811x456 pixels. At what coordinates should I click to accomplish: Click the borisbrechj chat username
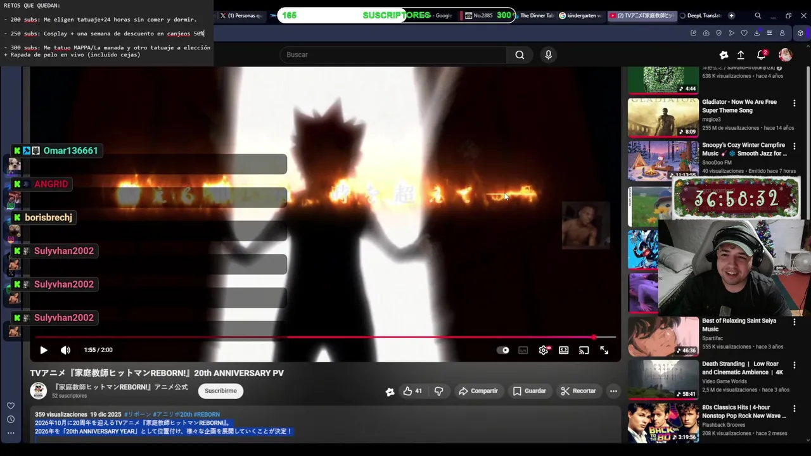tap(48, 218)
